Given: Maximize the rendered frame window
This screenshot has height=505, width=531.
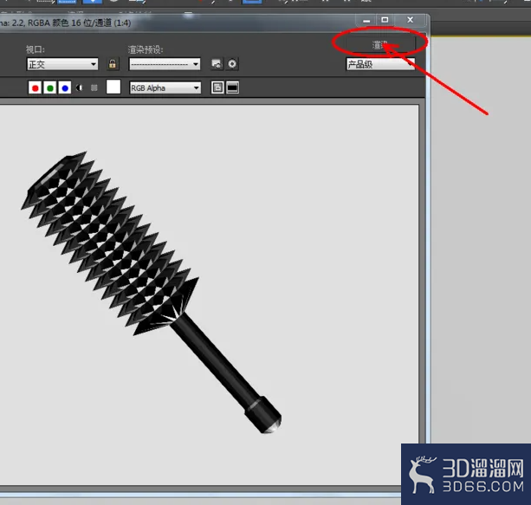Looking at the screenshot, I should click(x=385, y=20).
